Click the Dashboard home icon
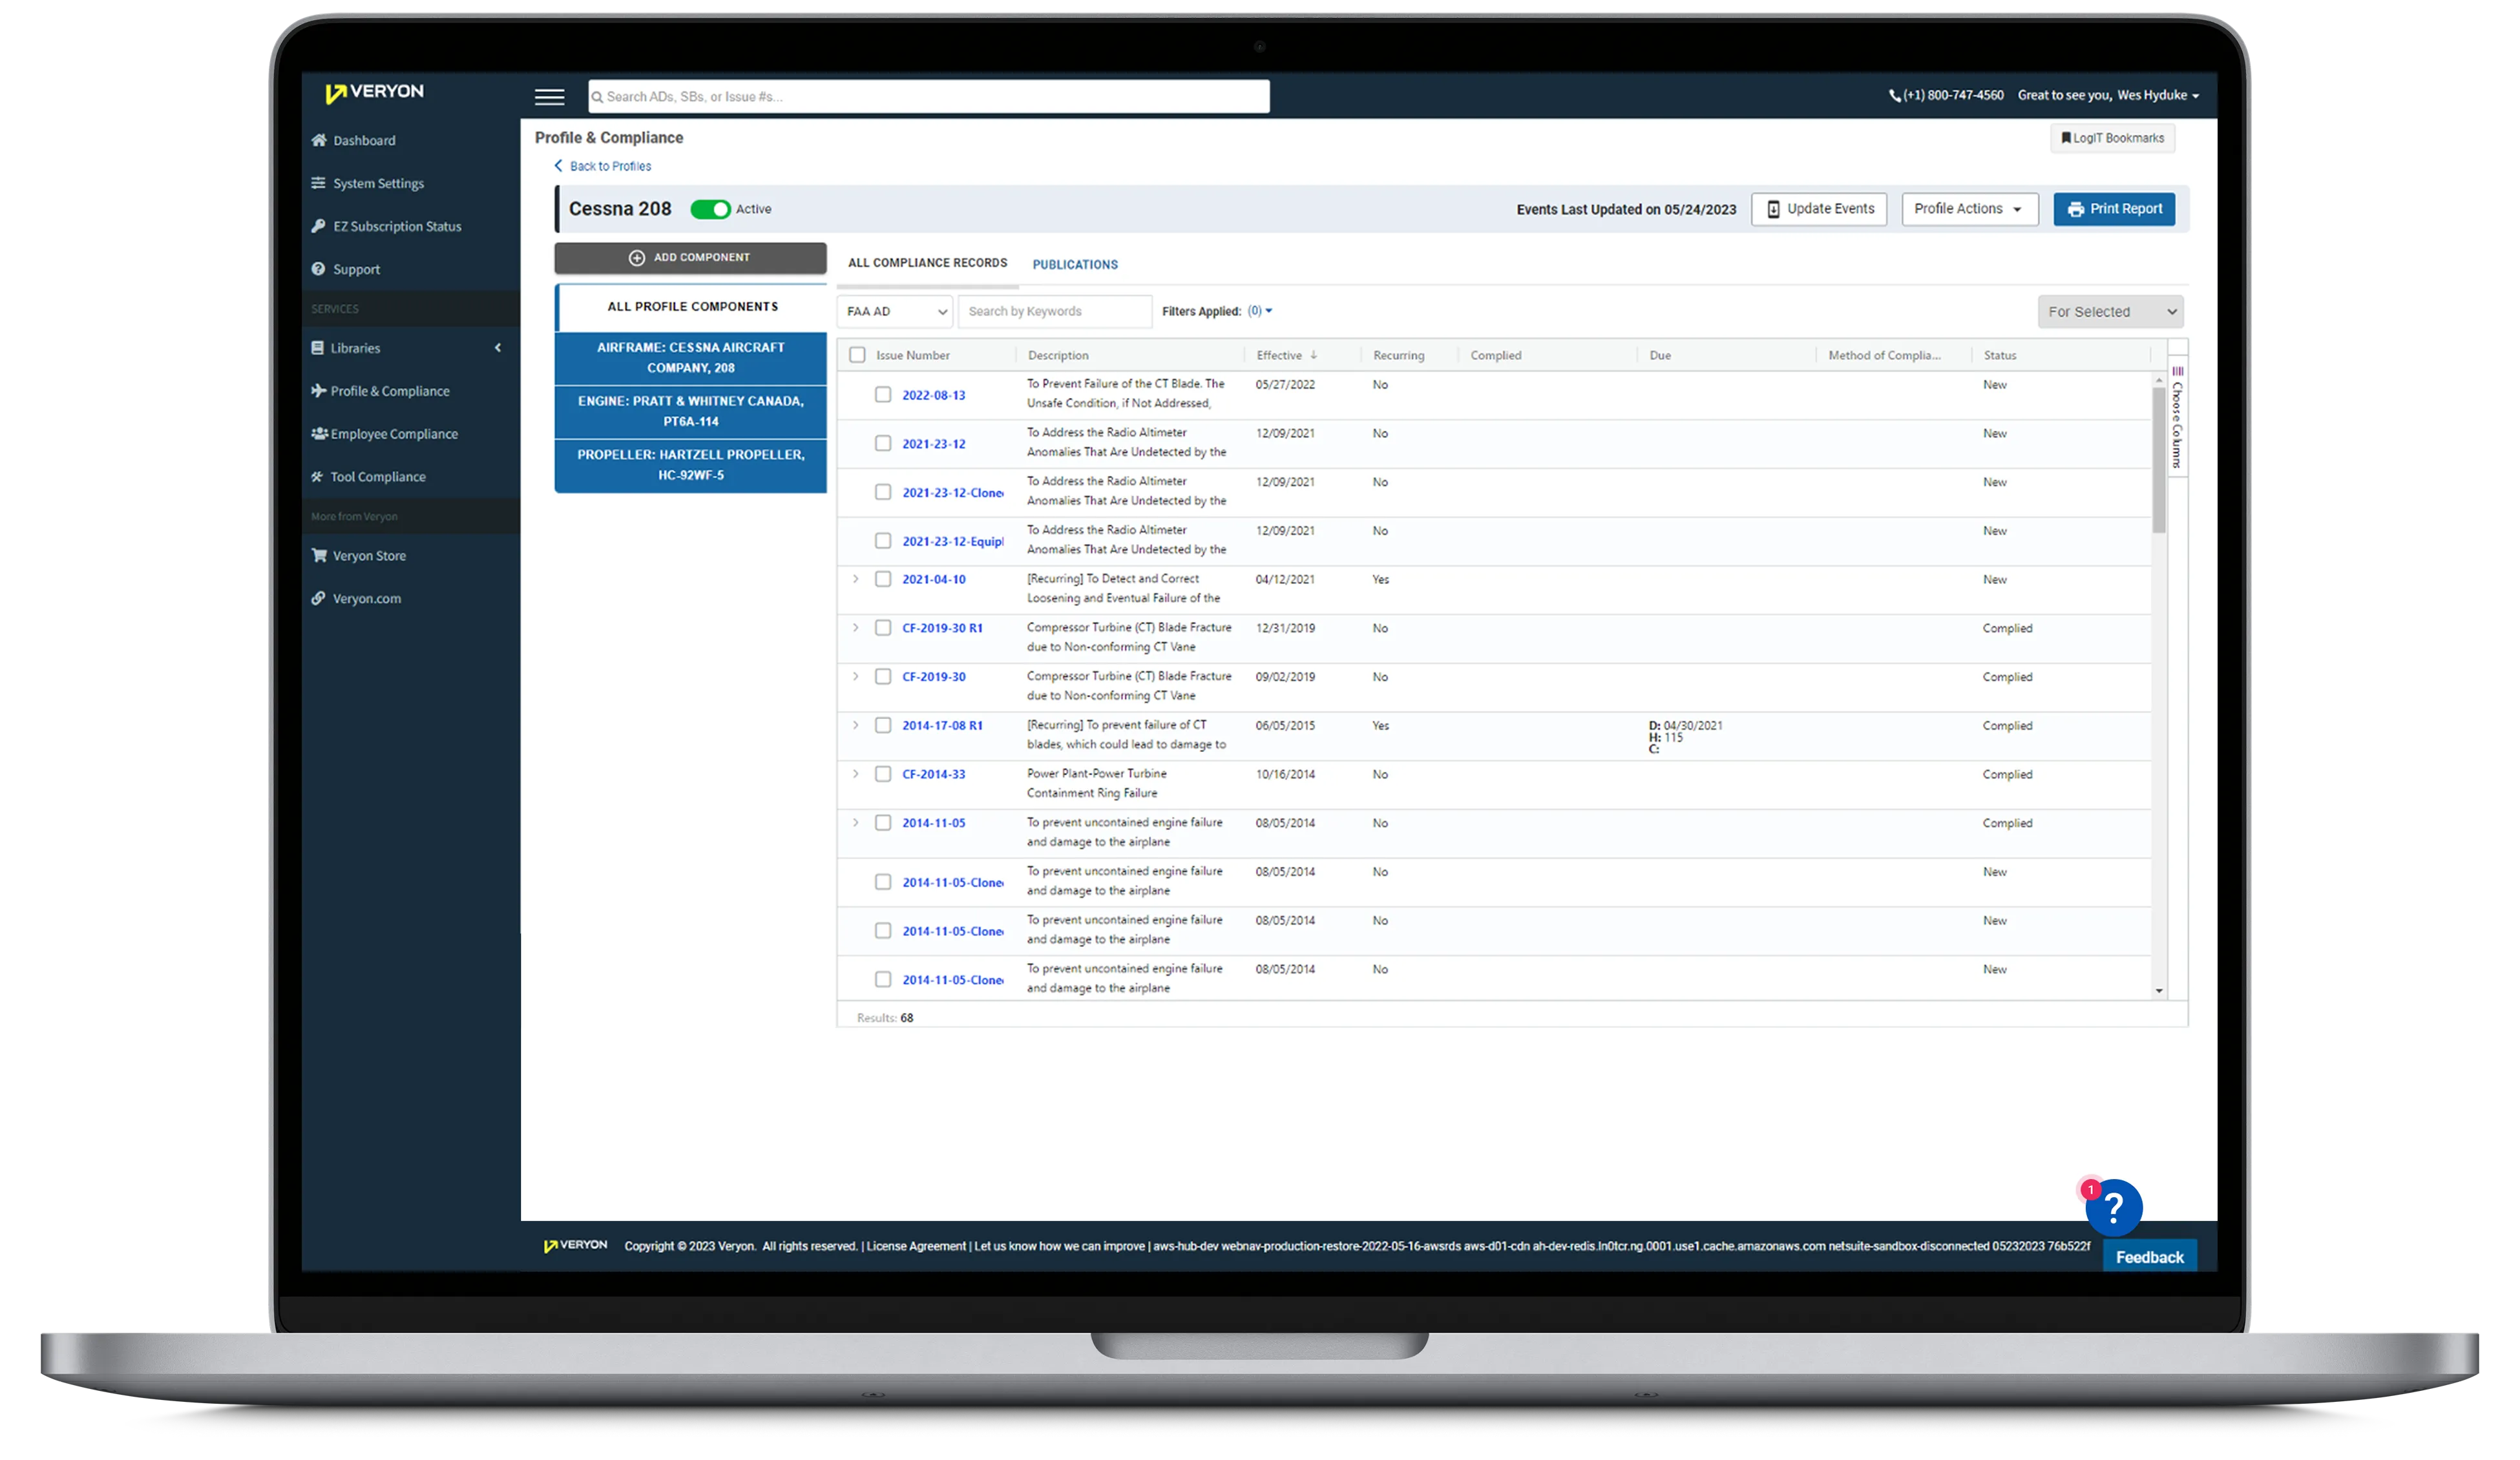The image size is (2520, 1460). [319, 140]
